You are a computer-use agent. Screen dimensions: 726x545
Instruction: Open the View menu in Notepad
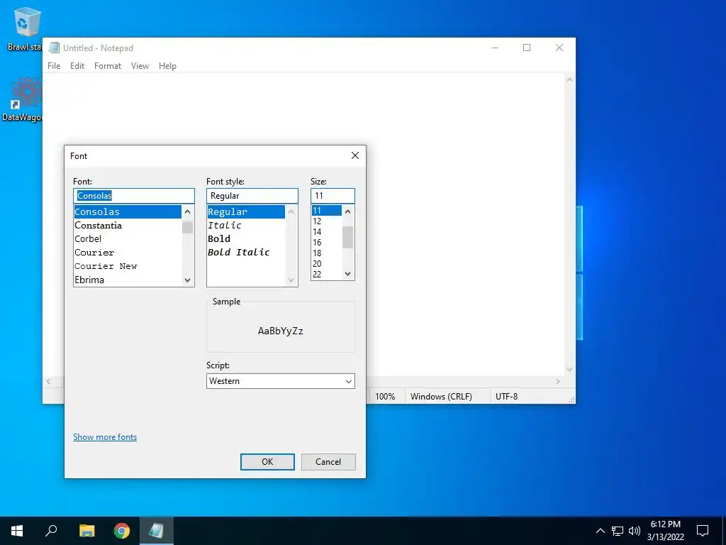point(140,66)
